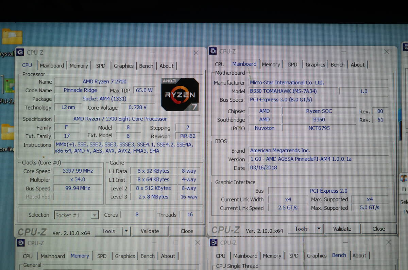
Task: Click the CPU-Z title icon of the Memory-tab window
Action: click(21, 243)
